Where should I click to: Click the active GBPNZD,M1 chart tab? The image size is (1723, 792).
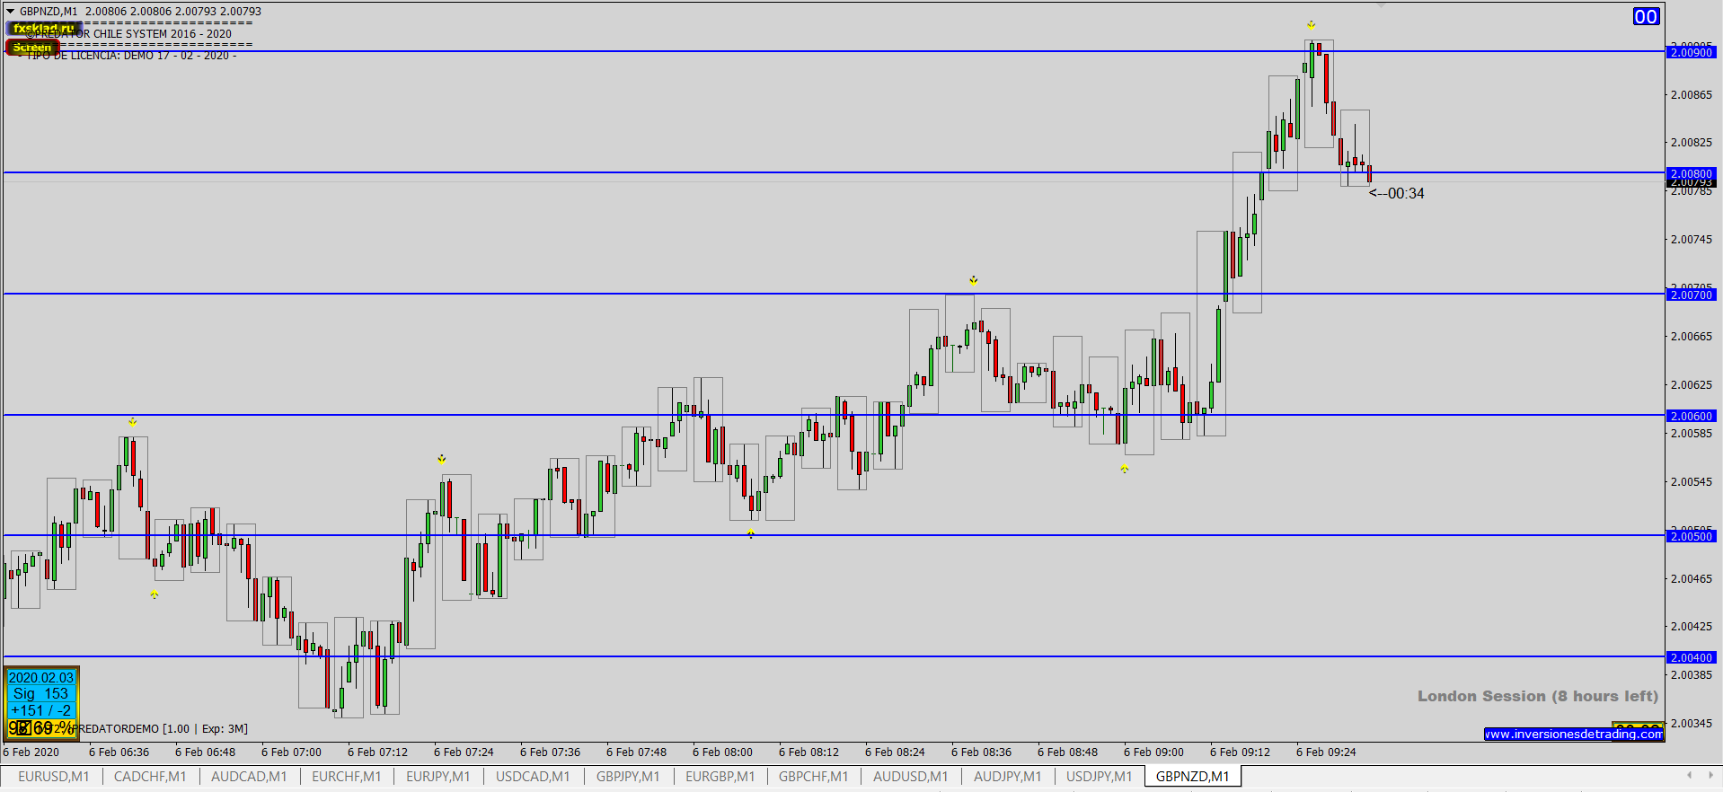coord(1192,776)
